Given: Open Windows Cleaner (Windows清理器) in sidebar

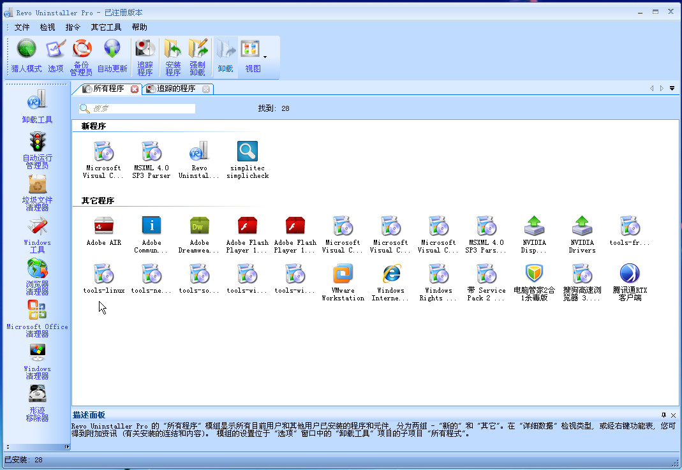Looking at the screenshot, I should click(37, 361).
